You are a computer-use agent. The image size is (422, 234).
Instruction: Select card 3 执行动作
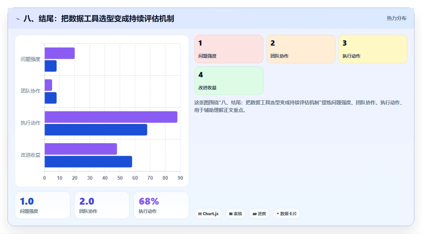pos(373,49)
